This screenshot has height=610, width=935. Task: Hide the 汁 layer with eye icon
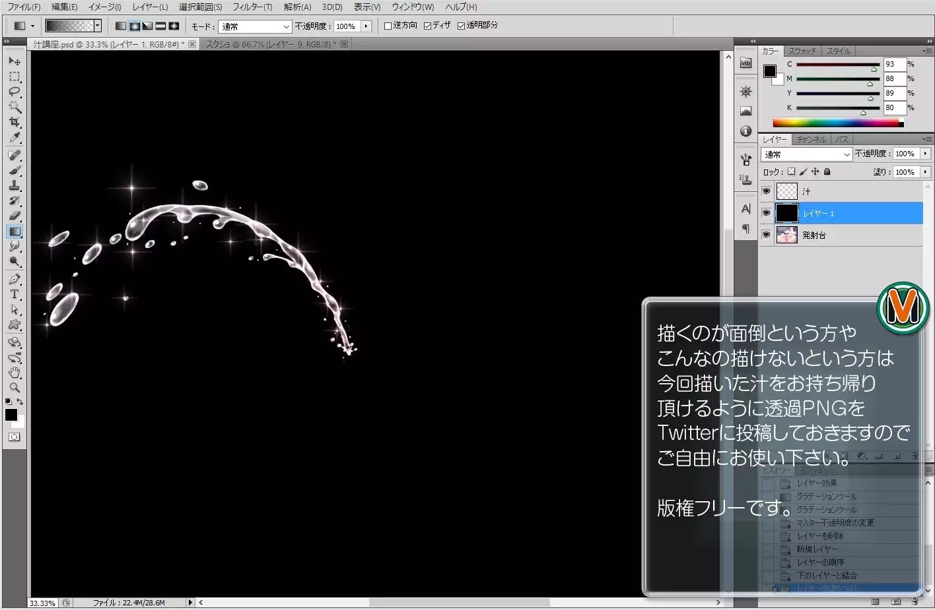point(766,191)
